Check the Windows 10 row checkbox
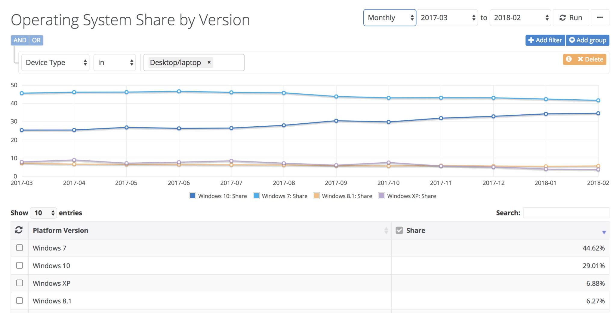Screen dimensions: 616x313 pos(20,265)
